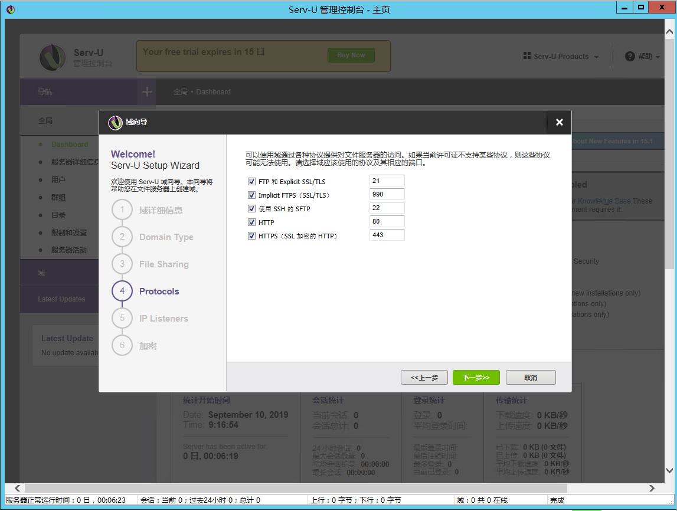Select wizard step 6 circle icon
677x511 pixels.
122,345
